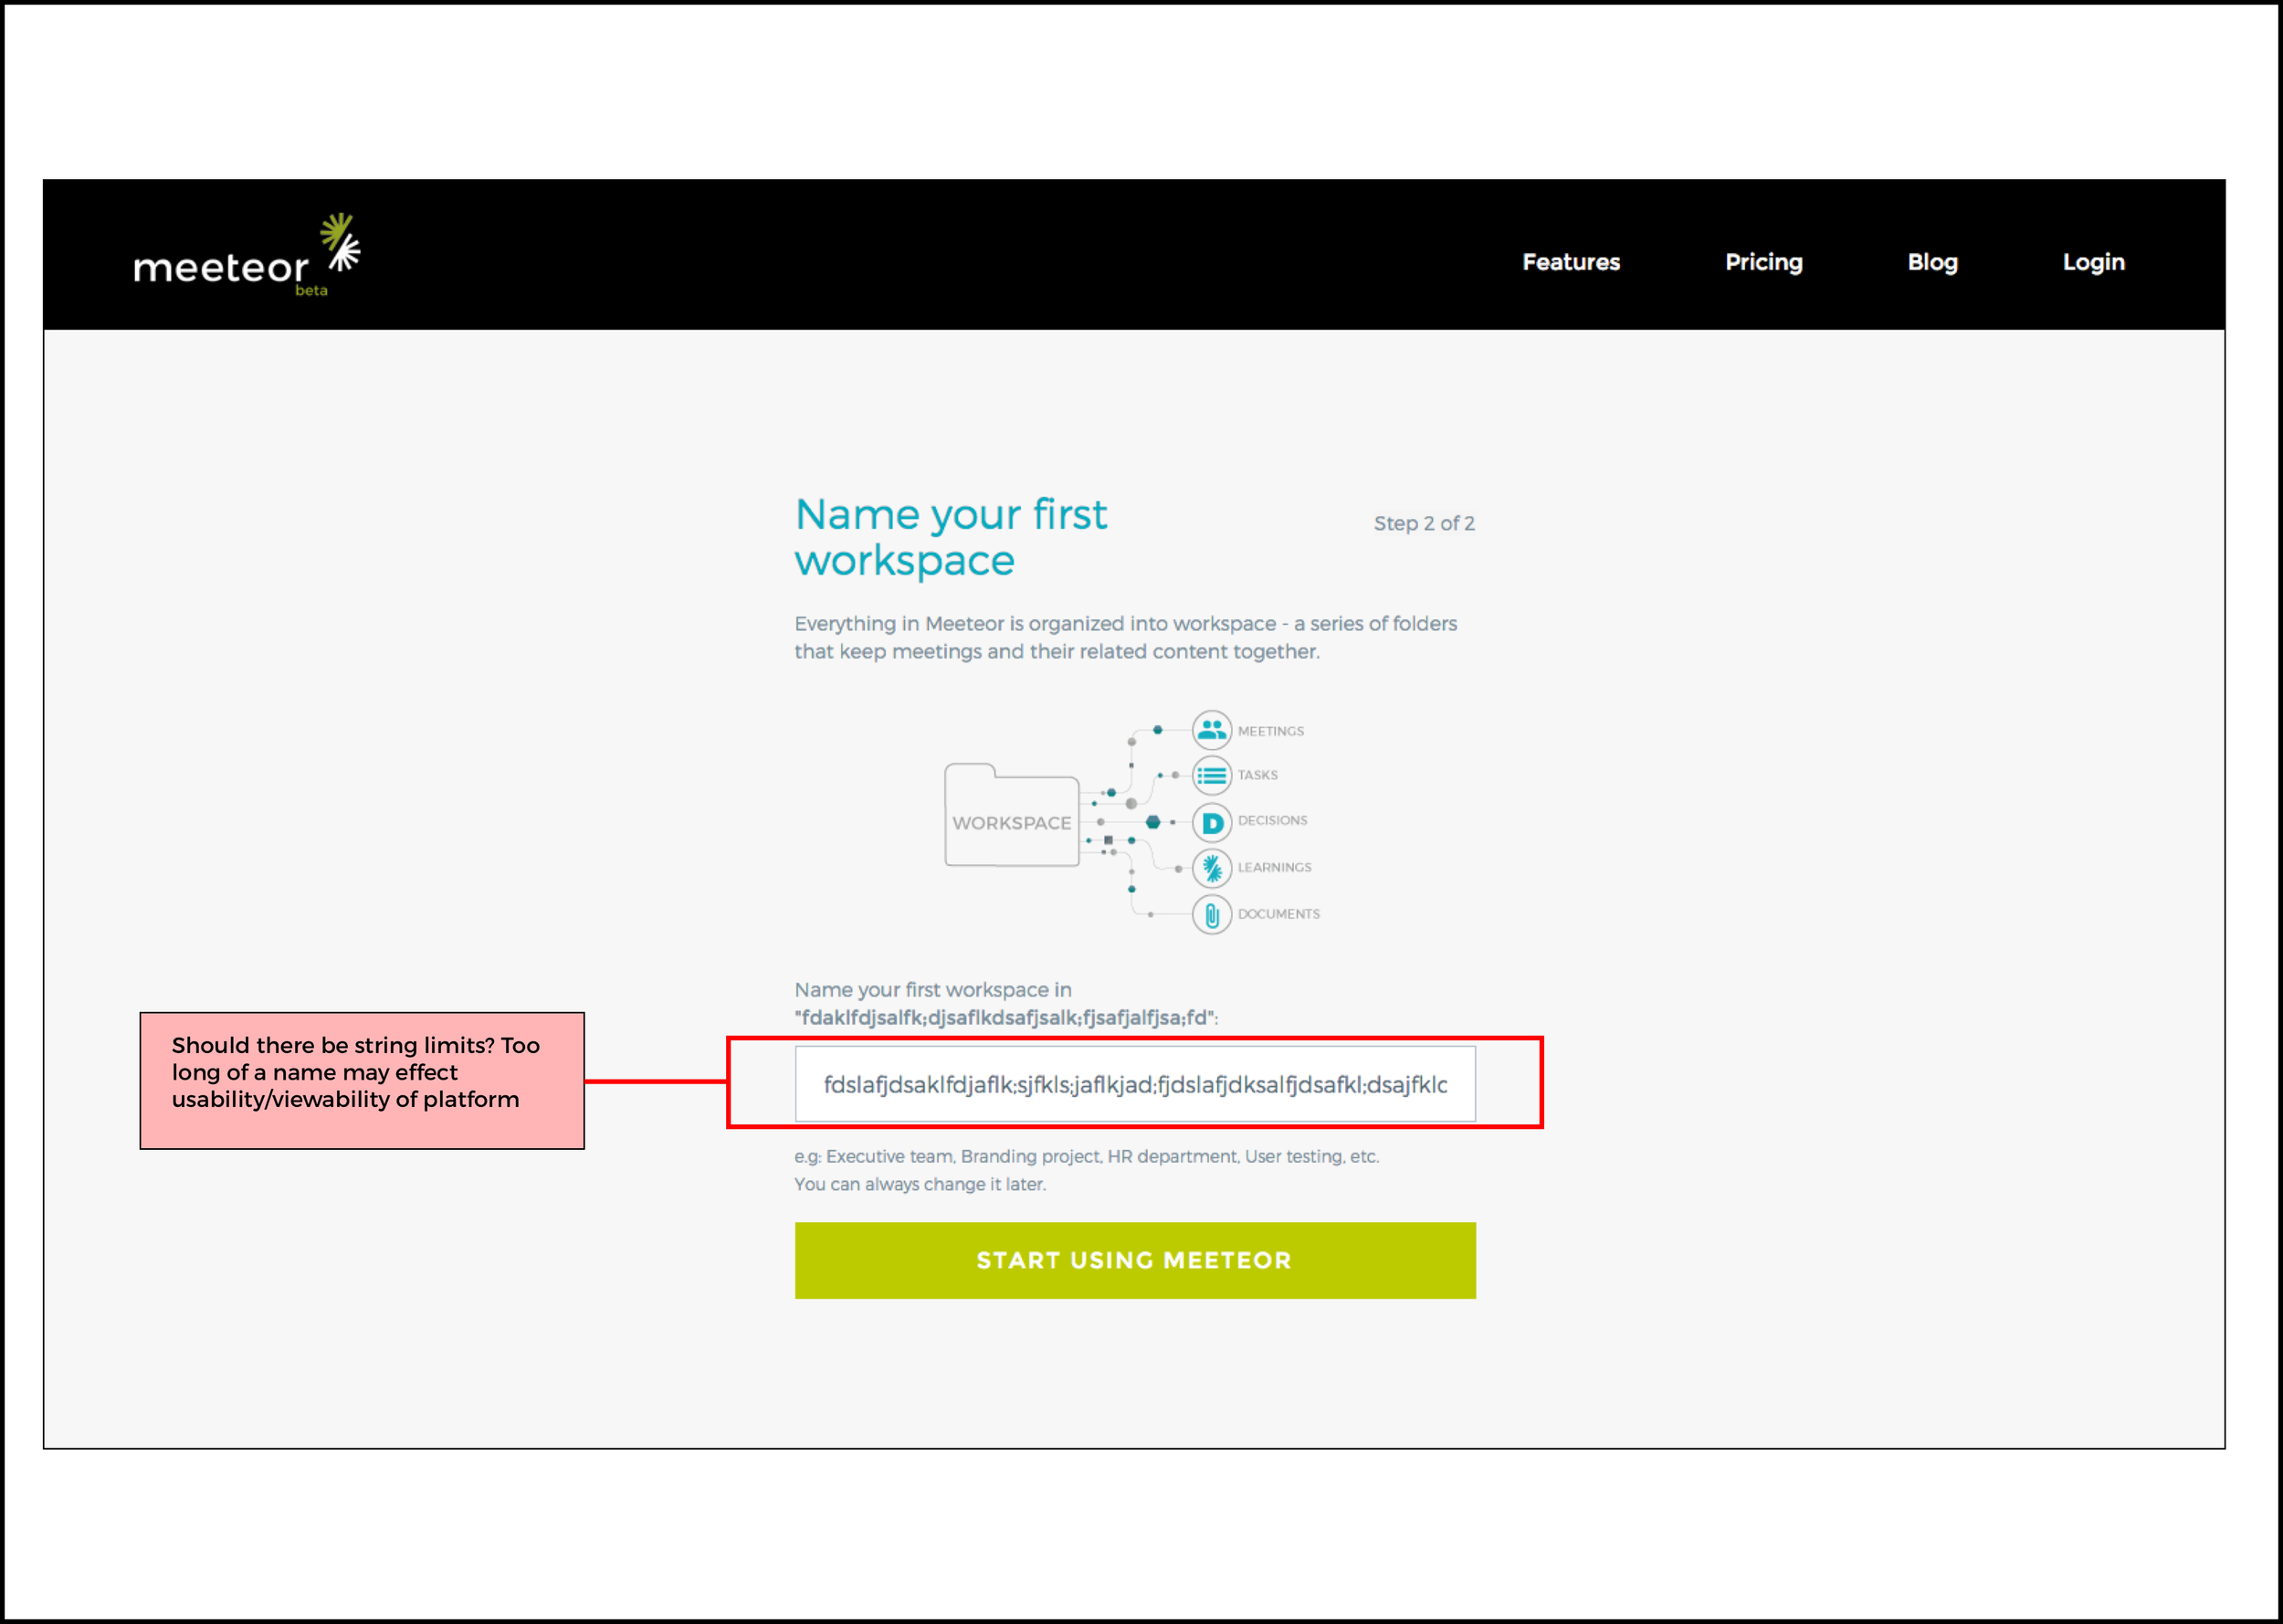The width and height of the screenshot is (2283, 1624).
Task: Click the DOCUMENTS label
Action: pyautogui.click(x=1278, y=914)
